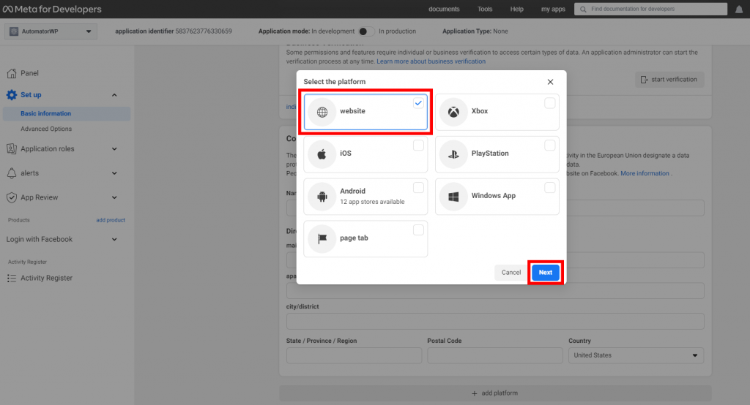Select Advanced Options in the sidebar

(46, 129)
